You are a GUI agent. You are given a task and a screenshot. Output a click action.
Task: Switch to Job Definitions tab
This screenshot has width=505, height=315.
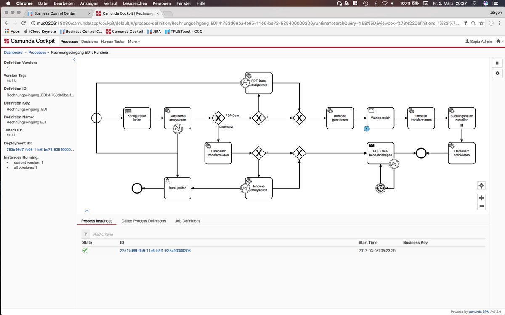point(188,221)
